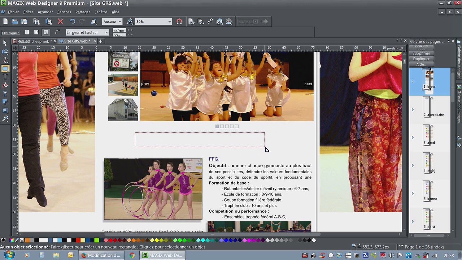Select the Shadow tool
The width and height of the screenshot is (462, 260).
click(5, 102)
